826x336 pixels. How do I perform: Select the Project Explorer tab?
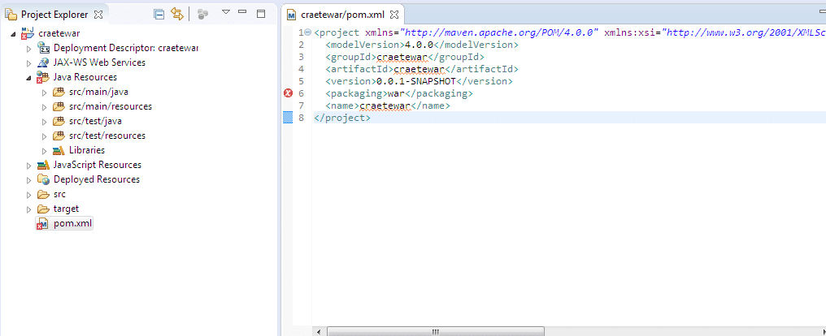[x=55, y=15]
